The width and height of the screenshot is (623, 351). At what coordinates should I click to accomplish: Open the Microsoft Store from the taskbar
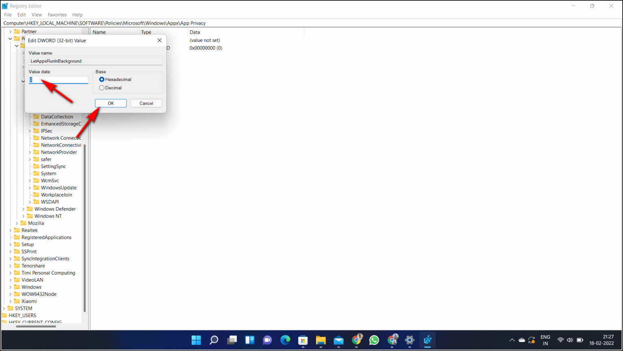pyautogui.click(x=303, y=340)
